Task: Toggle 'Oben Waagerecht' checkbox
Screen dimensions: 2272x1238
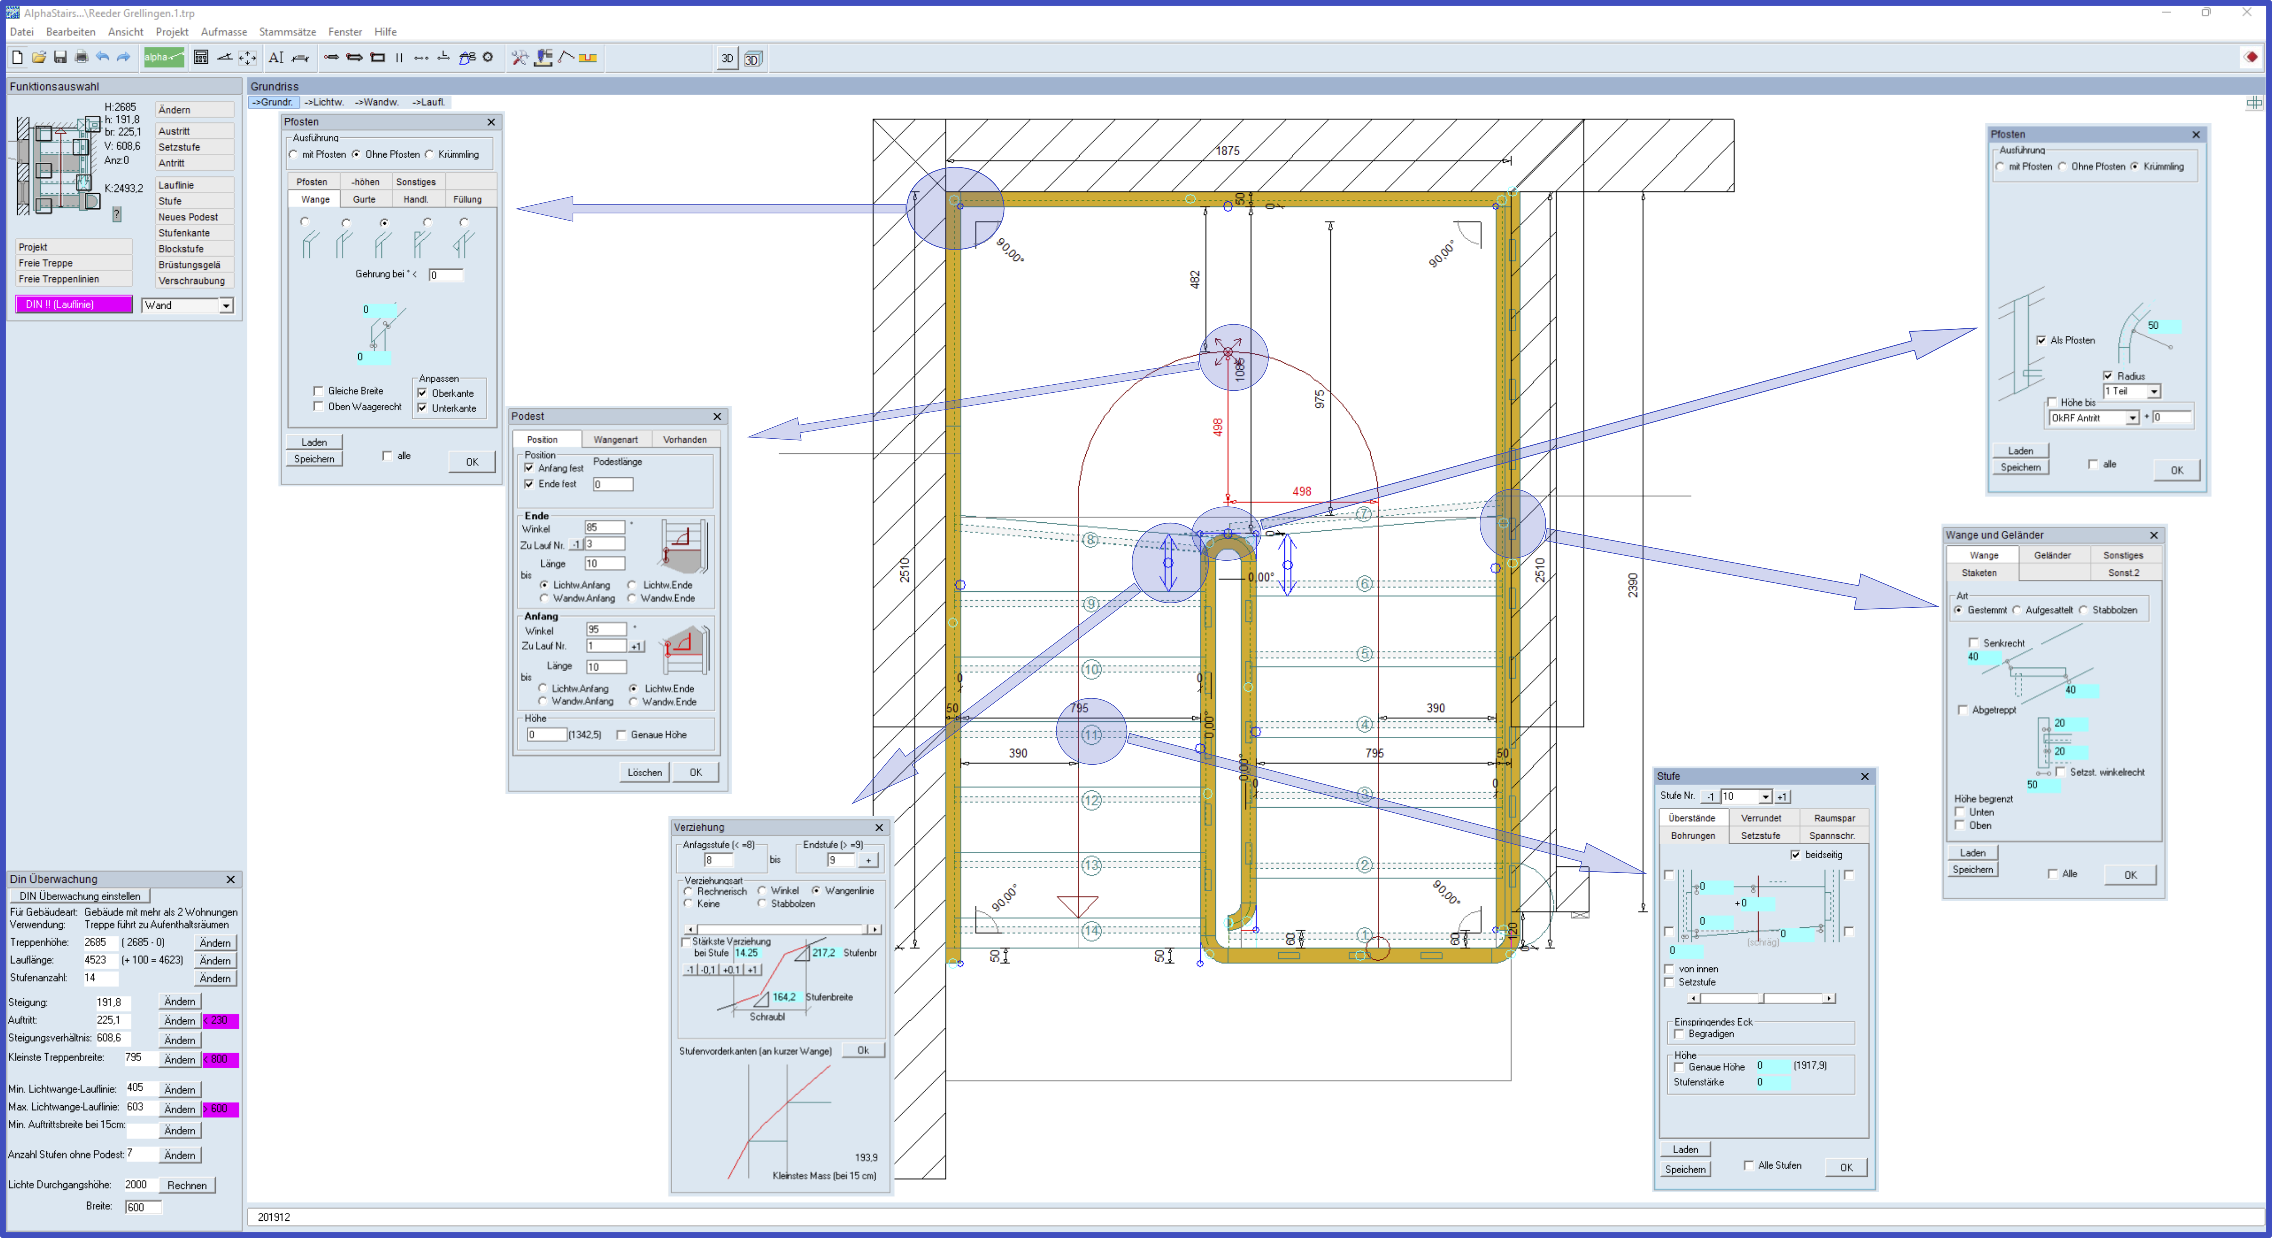Action: (x=318, y=407)
